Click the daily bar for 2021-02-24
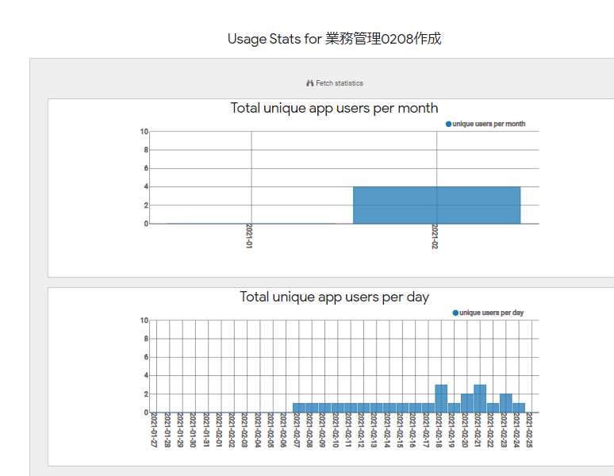 tap(518, 408)
